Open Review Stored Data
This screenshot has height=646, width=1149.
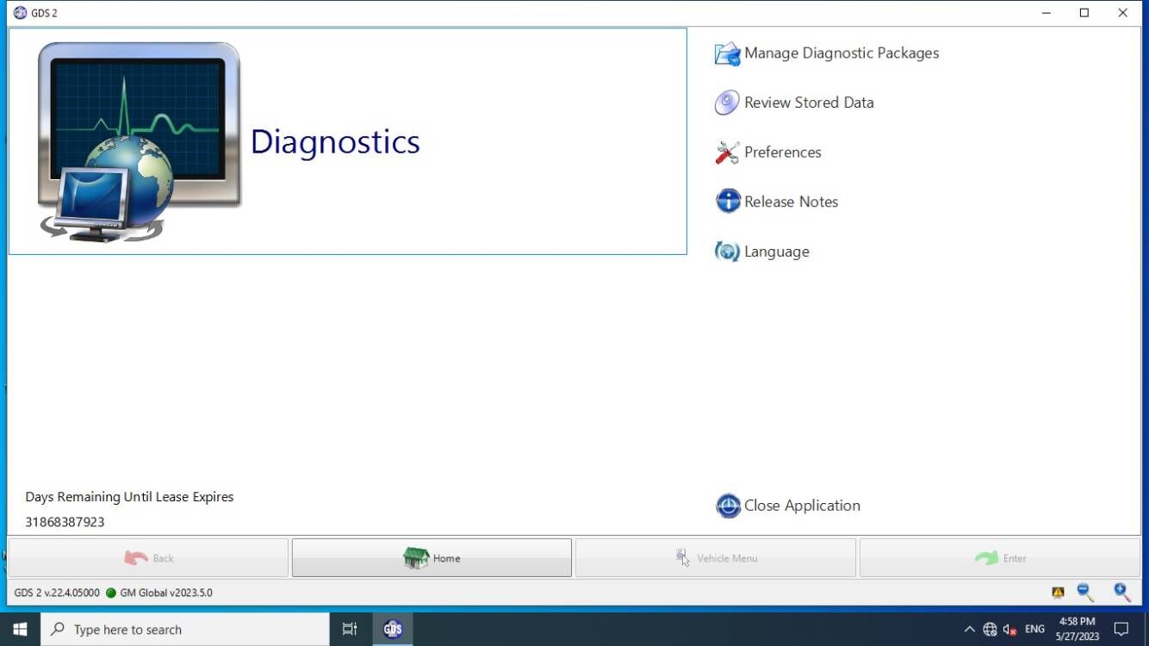(x=809, y=102)
